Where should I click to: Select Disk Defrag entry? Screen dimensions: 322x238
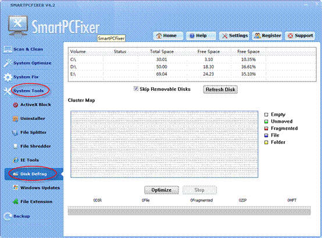pos(34,174)
